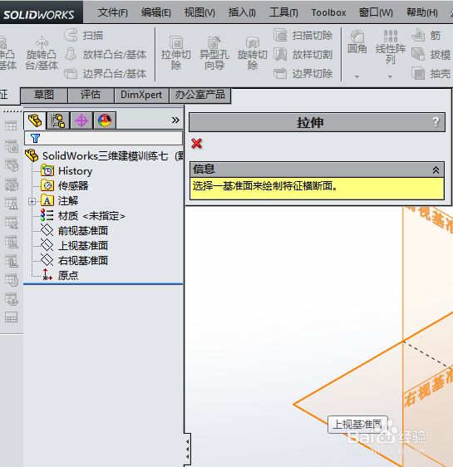453x467 pixels.
Task: Expand the 注解 tree node
Action: 32,201
